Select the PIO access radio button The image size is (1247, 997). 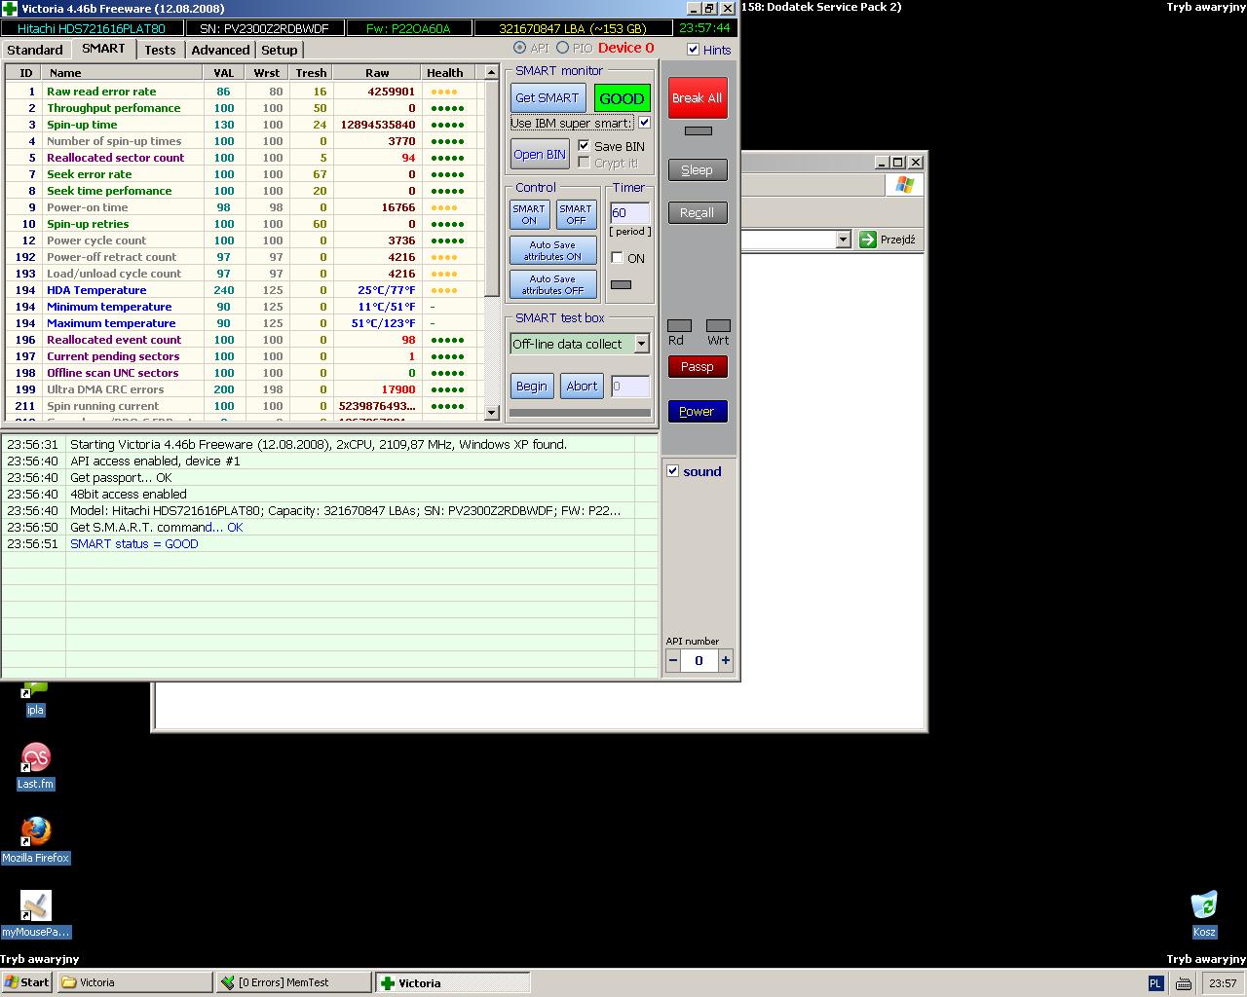pyautogui.click(x=562, y=48)
